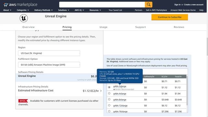Click the Software/hr column header
Image resolution: width=208 pixels, height=117 pixels.
point(149,77)
